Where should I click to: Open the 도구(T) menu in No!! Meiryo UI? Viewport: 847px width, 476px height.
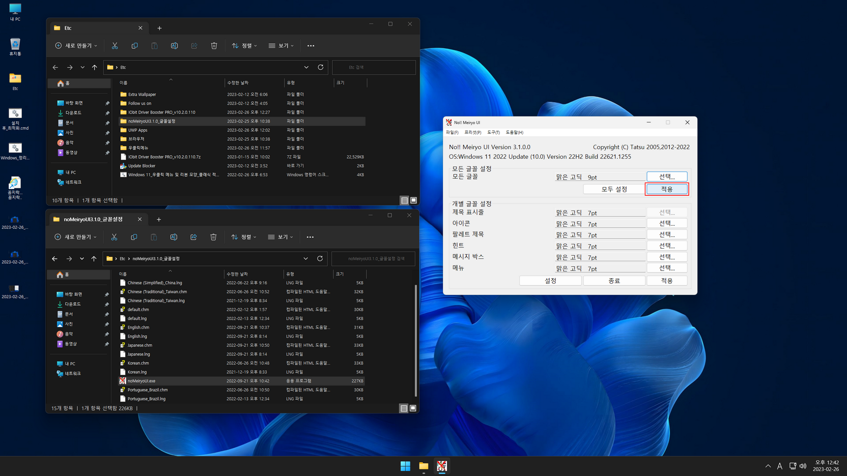tap(494, 132)
